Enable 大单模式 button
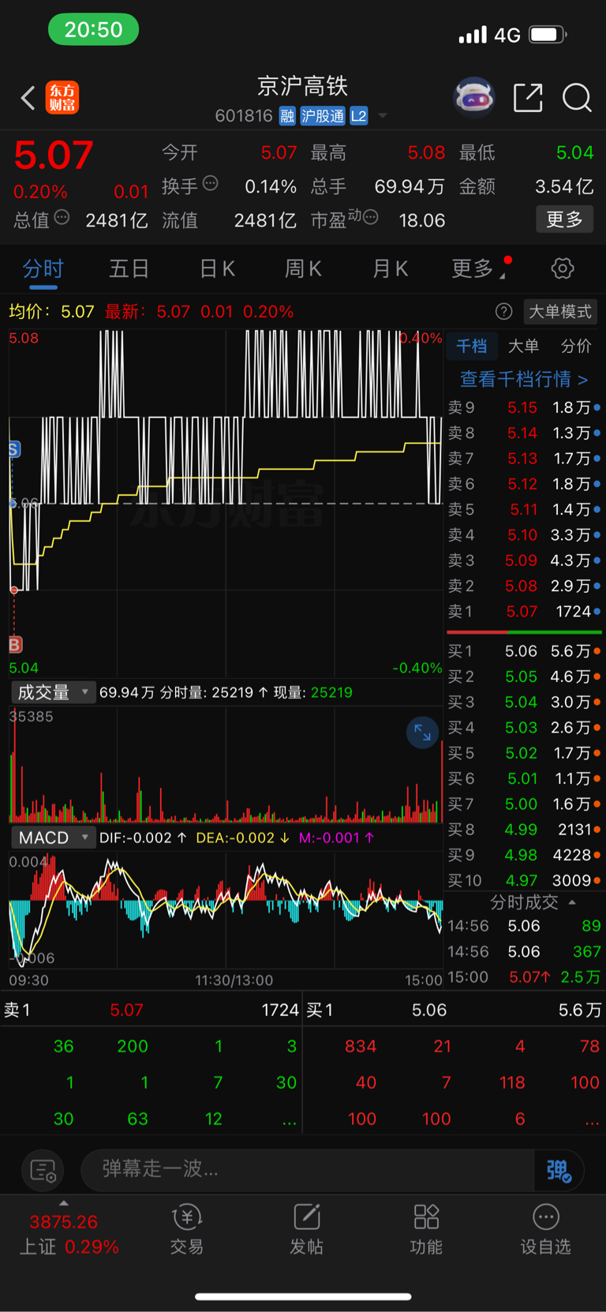This screenshot has width=606, height=1312. pyautogui.click(x=559, y=312)
